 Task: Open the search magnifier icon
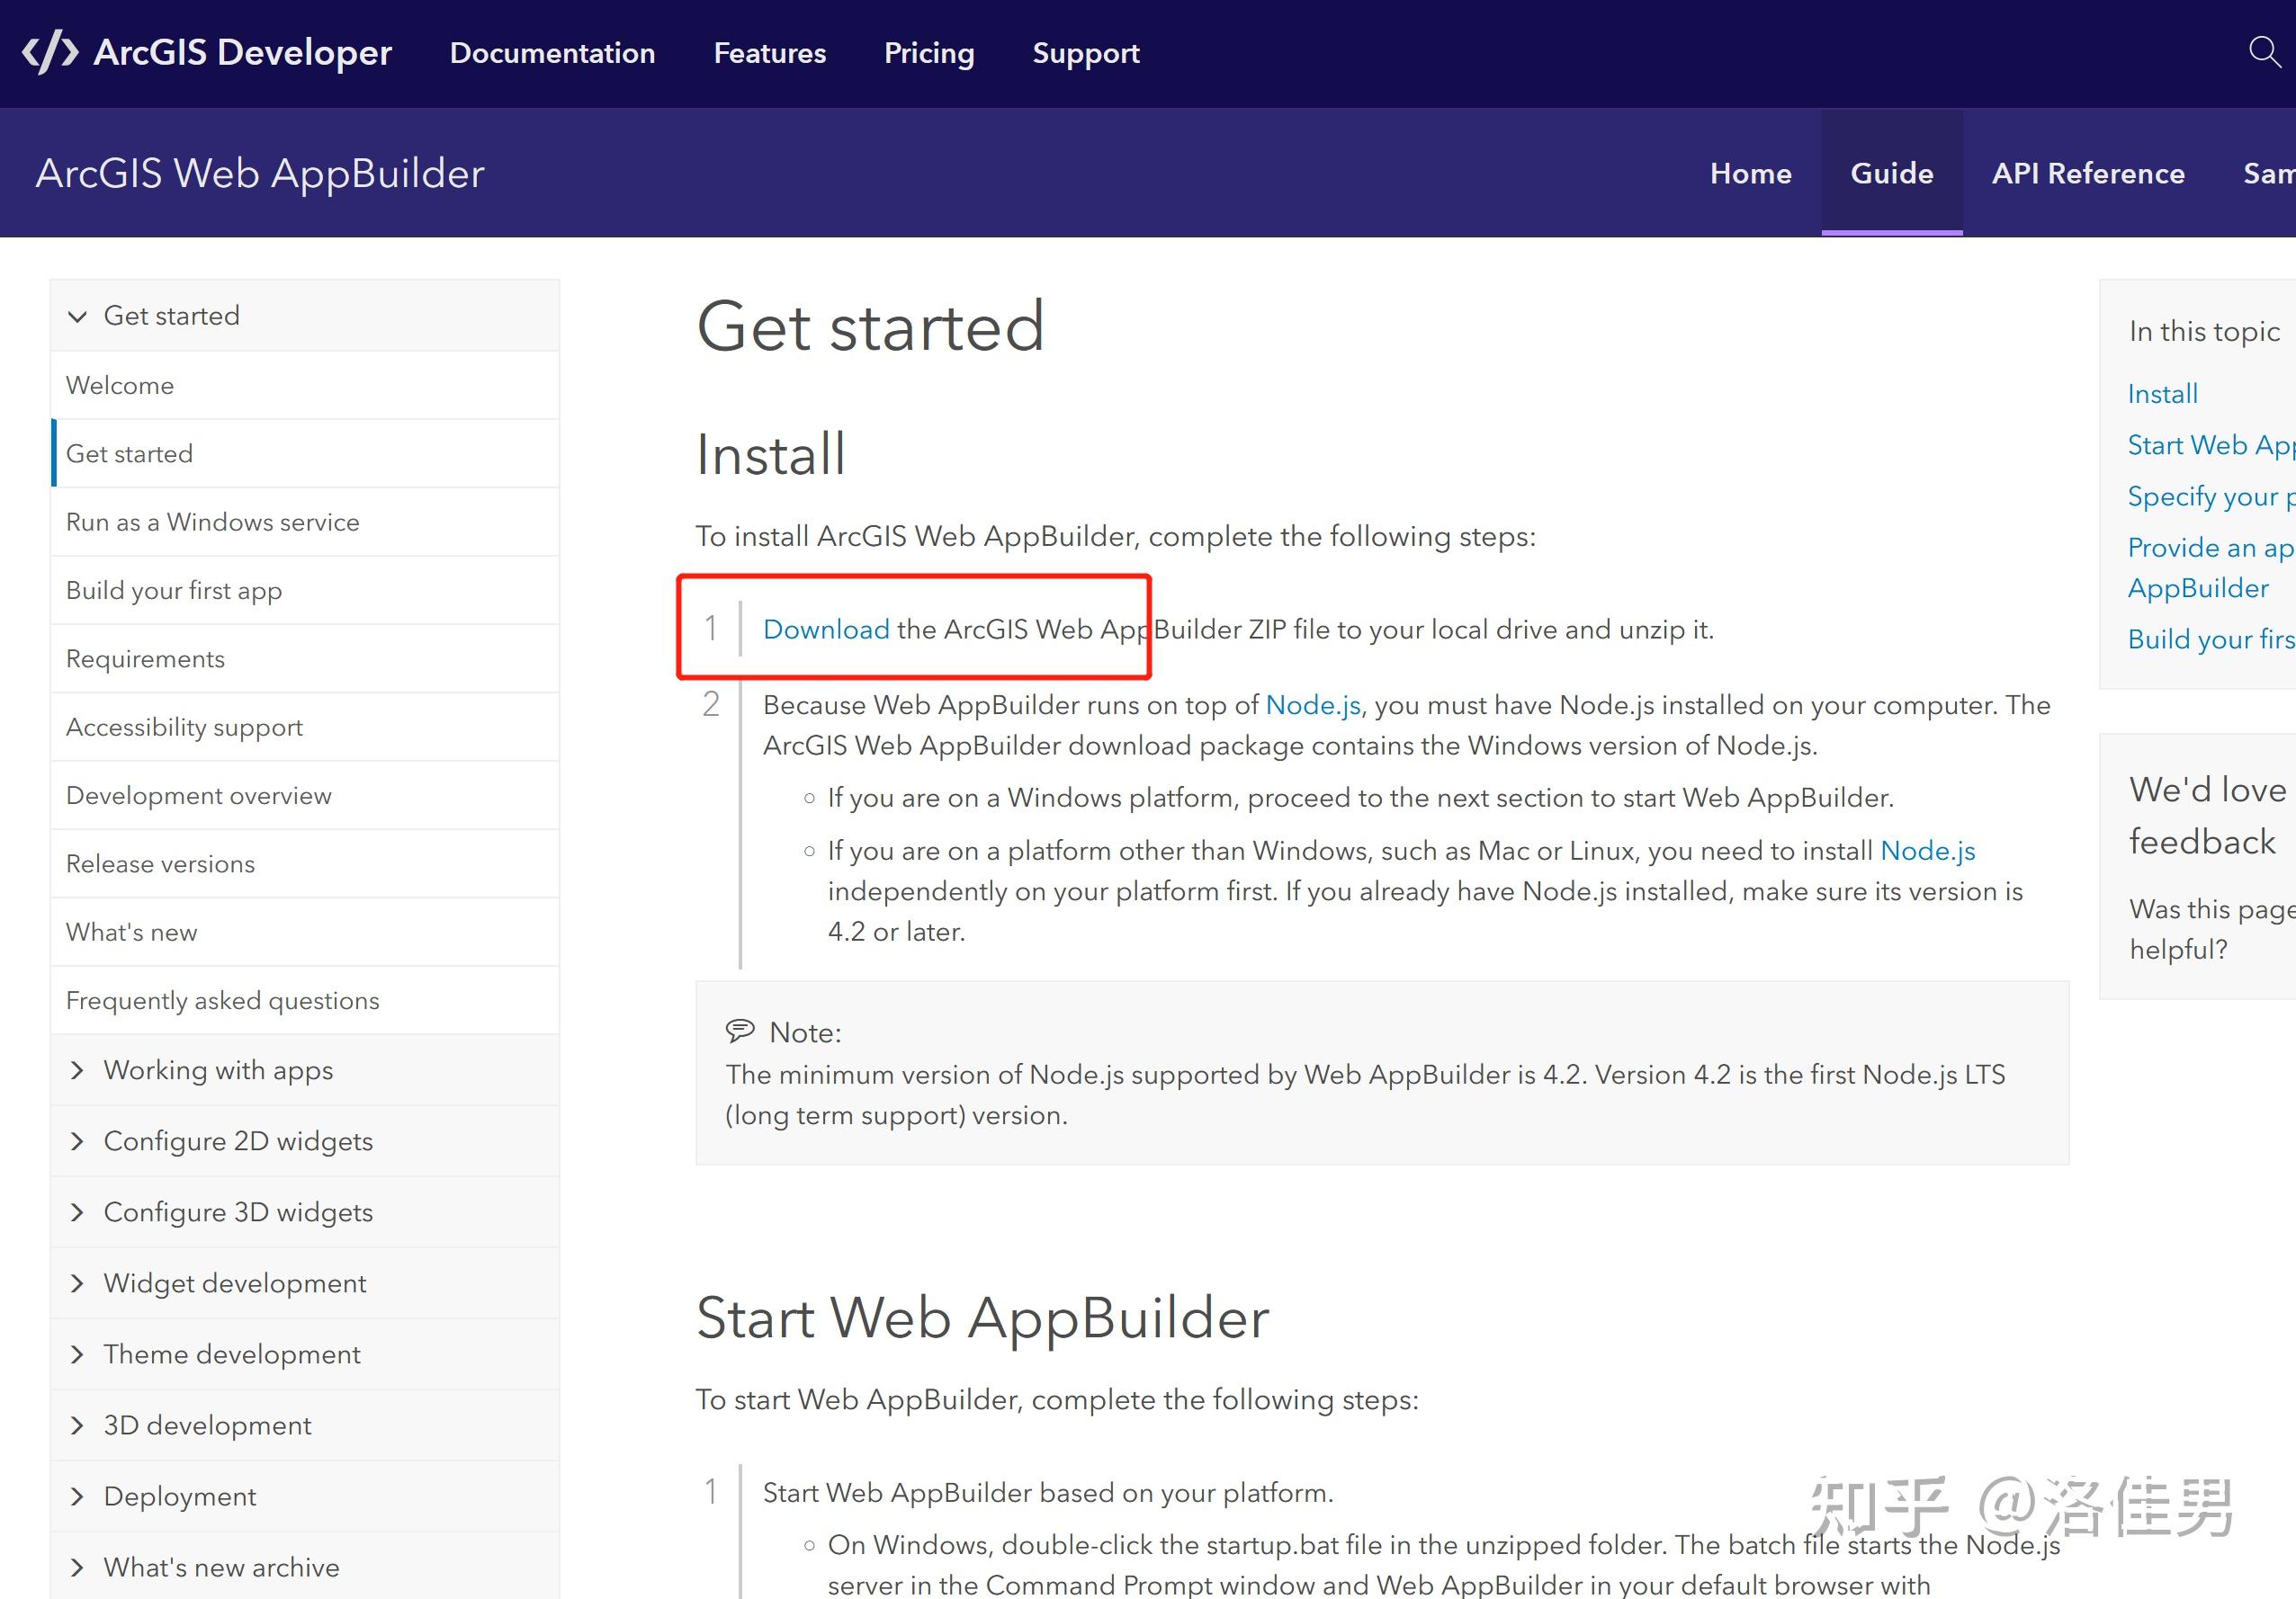2264,52
